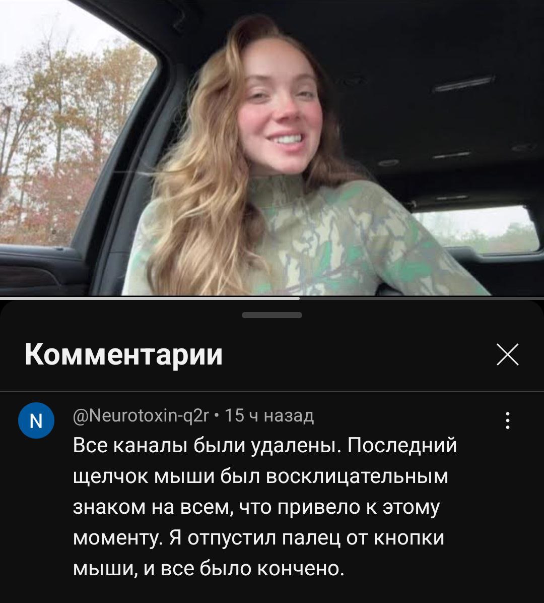This screenshot has width=544, height=603.
Task: Select the comment line 'Все каналы были удалены'
Action: tap(207, 446)
